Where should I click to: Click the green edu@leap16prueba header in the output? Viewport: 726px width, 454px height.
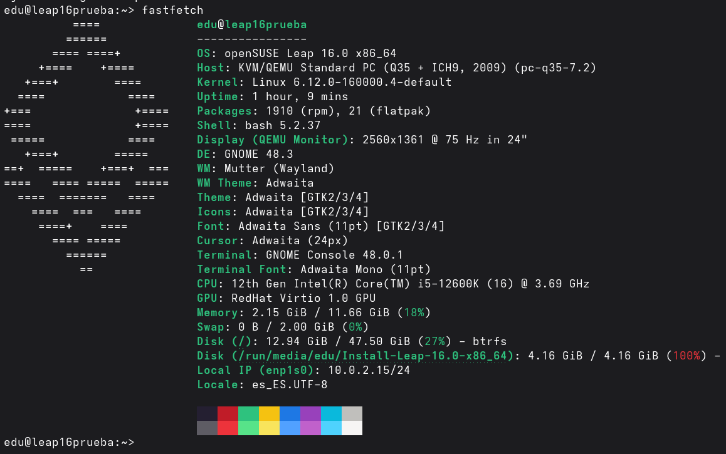pyautogui.click(x=251, y=24)
